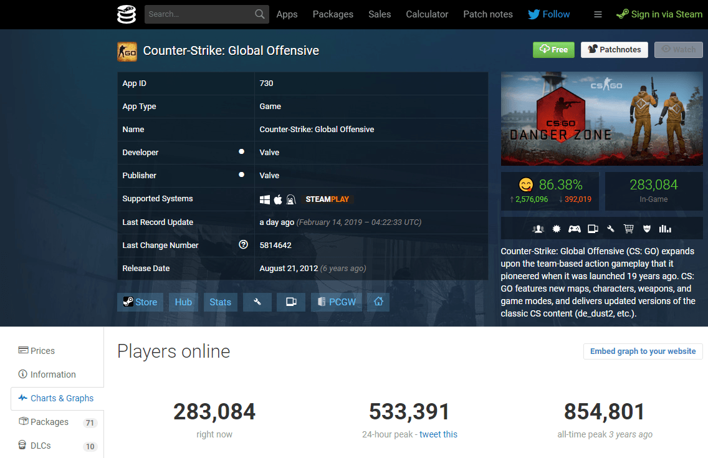The height and width of the screenshot is (458, 708).
Task: Click the bar chart stats icon
Action: click(x=664, y=229)
